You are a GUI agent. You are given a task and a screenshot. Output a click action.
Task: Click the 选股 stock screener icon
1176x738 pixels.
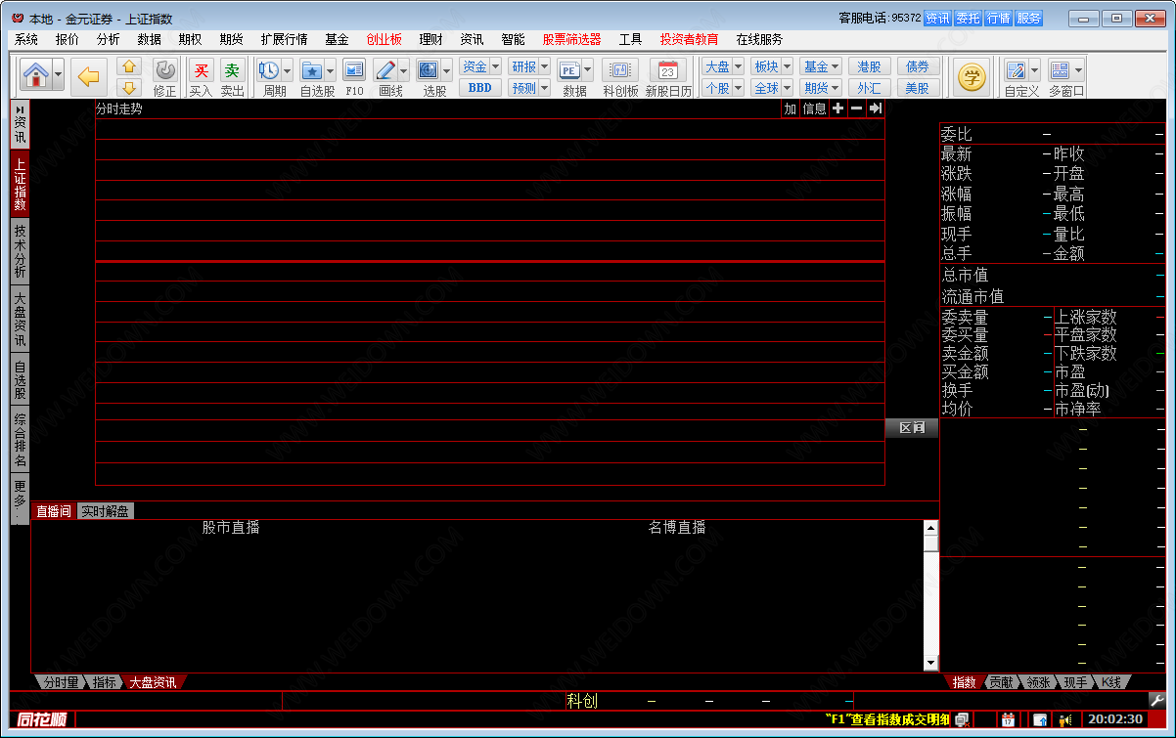(x=428, y=70)
